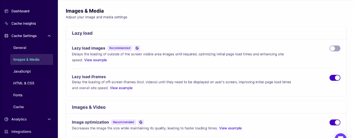Select Images & Media in sidebar
The height and width of the screenshot is (138, 353).
click(x=31, y=60)
